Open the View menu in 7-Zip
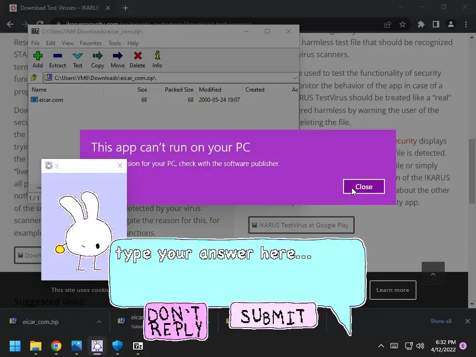476x357 pixels. pos(67,43)
